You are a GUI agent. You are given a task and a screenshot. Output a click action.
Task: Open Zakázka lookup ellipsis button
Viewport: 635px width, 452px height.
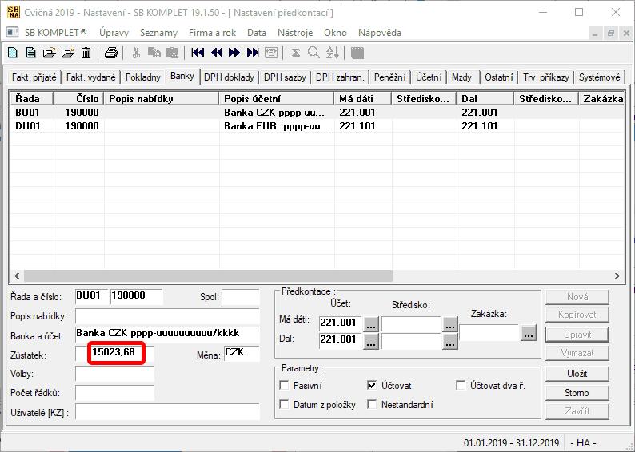tap(528, 333)
